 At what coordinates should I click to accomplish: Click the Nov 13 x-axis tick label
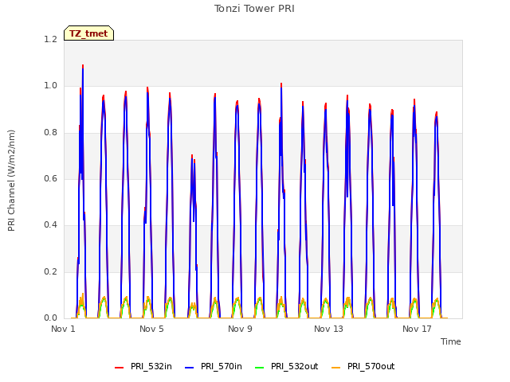pos(328,329)
